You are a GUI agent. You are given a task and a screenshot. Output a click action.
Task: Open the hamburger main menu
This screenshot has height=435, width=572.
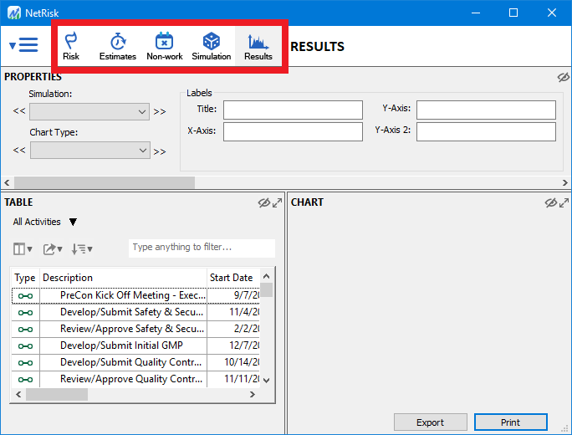(x=25, y=45)
